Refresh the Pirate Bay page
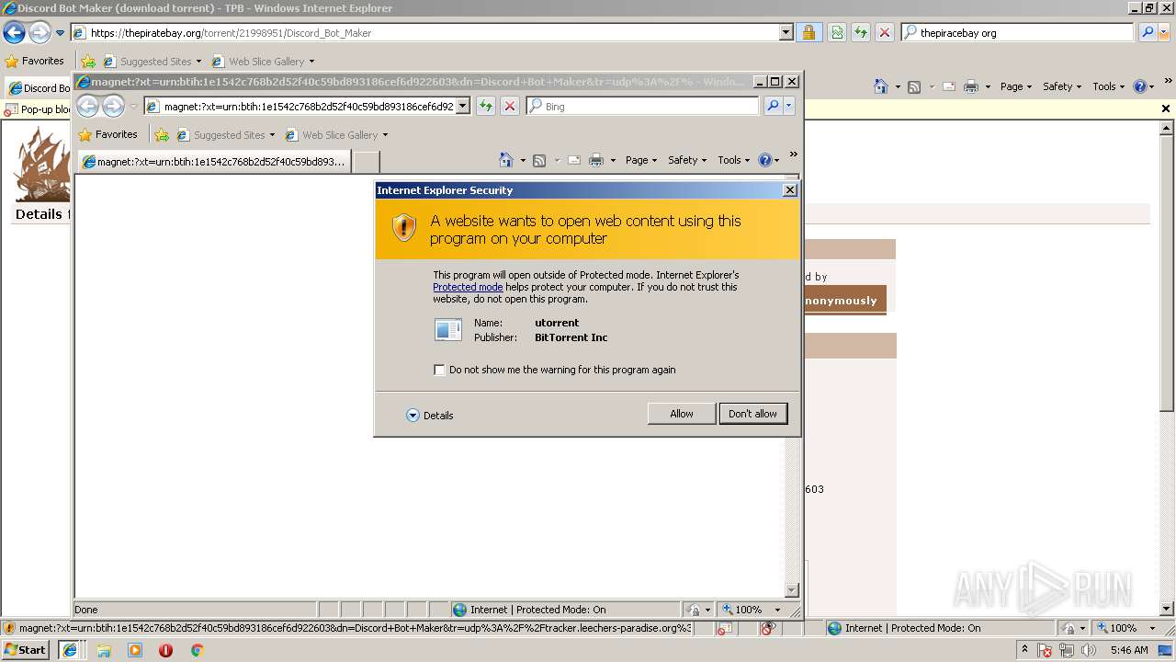This screenshot has height=662, width=1176. click(861, 33)
